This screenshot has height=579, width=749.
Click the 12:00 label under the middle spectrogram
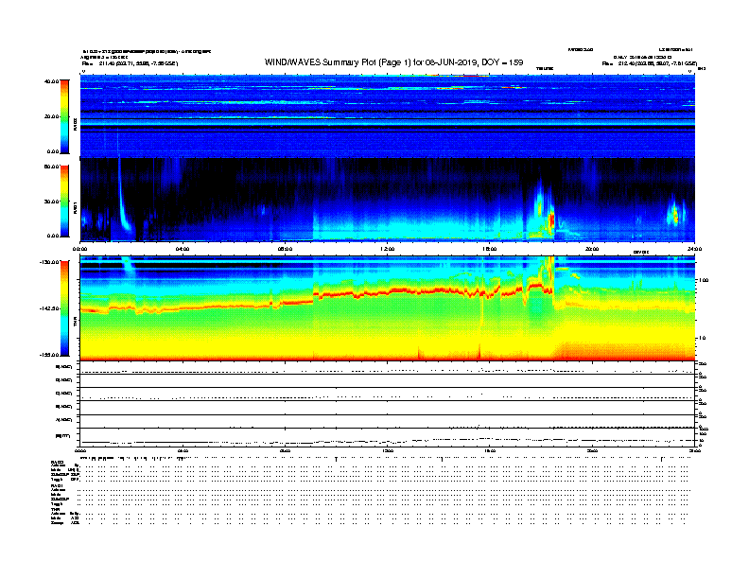pos(388,249)
